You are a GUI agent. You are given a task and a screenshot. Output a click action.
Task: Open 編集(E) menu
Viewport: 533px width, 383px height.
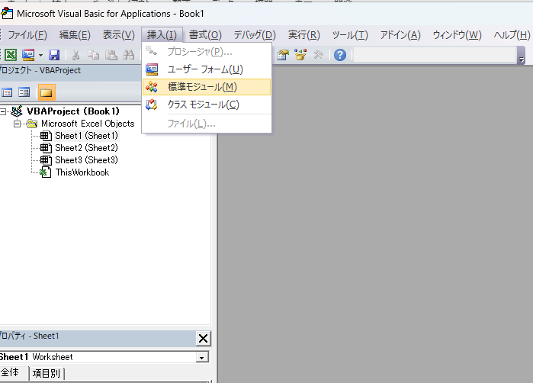[x=75, y=34]
